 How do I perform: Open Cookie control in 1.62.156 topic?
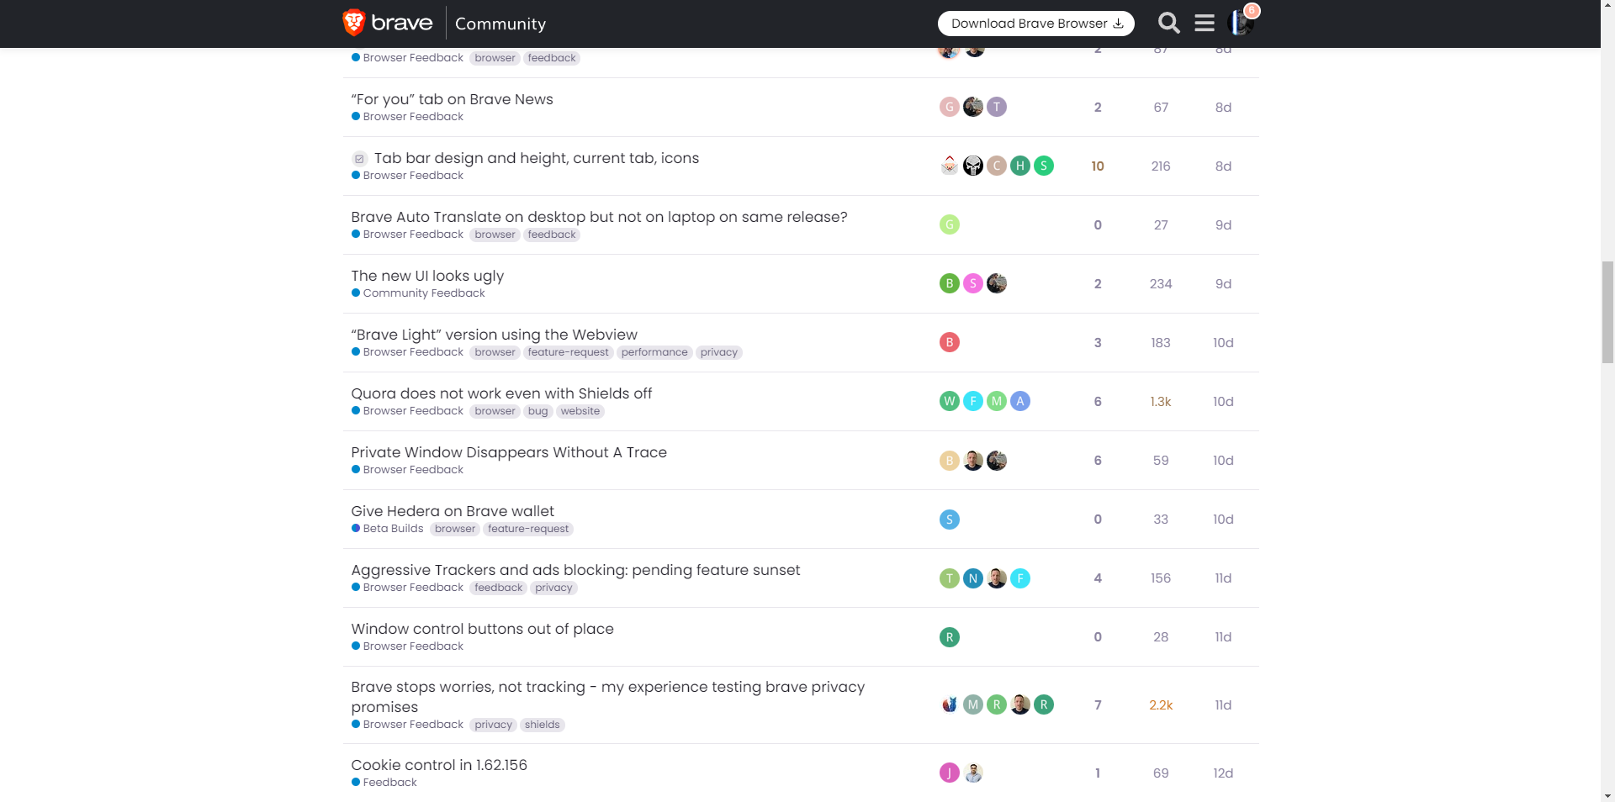click(439, 765)
